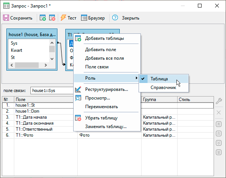Choose Справочник as the table role
The height and width of the screenshot is (178, 226).
tap(163, 87)
